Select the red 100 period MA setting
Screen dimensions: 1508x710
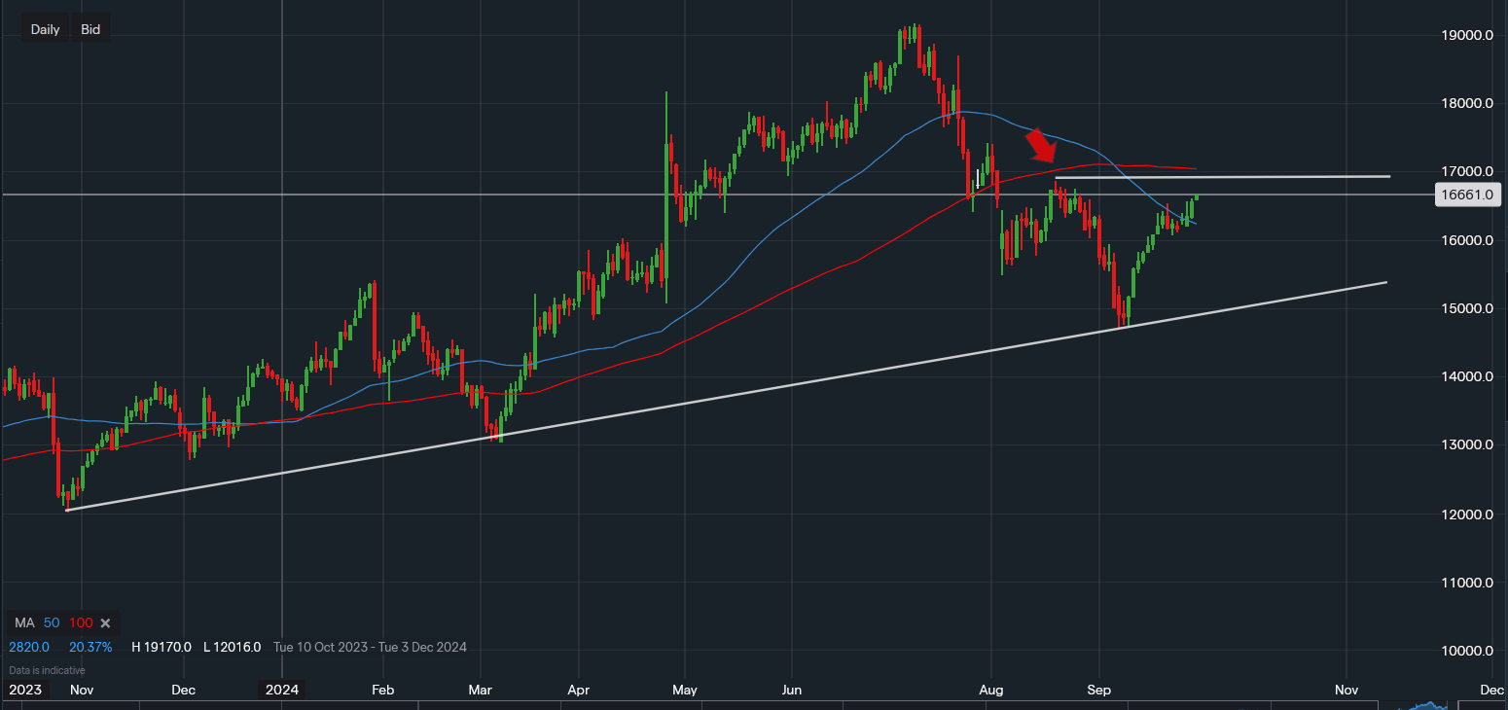80,622
